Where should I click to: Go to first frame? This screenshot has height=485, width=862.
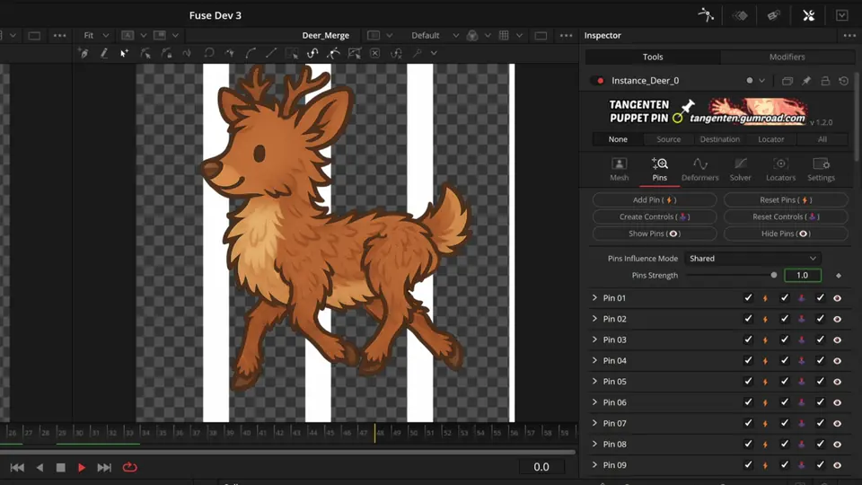(x=17, y=467)
